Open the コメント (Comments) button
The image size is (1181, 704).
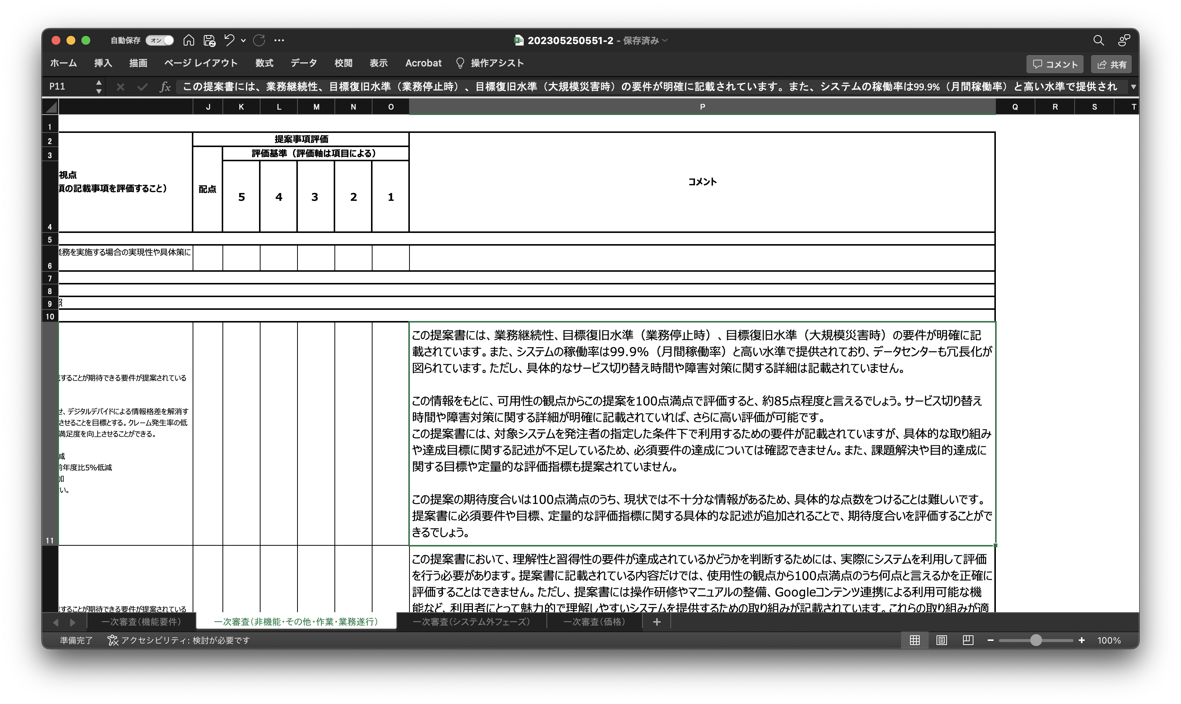(x=1054, y=64)
